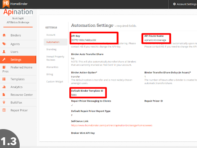Open Binders in the sidebar
This screenshot has height=148, width=197.
point(18,35)
